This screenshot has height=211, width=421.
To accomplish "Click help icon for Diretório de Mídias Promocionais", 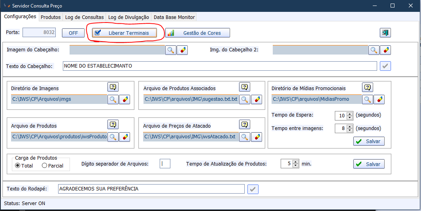I will click(x=368, y=87).
